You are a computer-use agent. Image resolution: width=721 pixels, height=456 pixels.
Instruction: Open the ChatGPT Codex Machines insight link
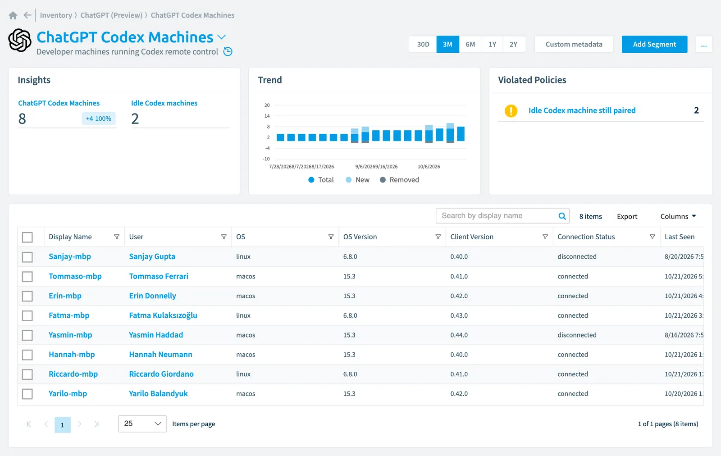(x=59, y=103)
